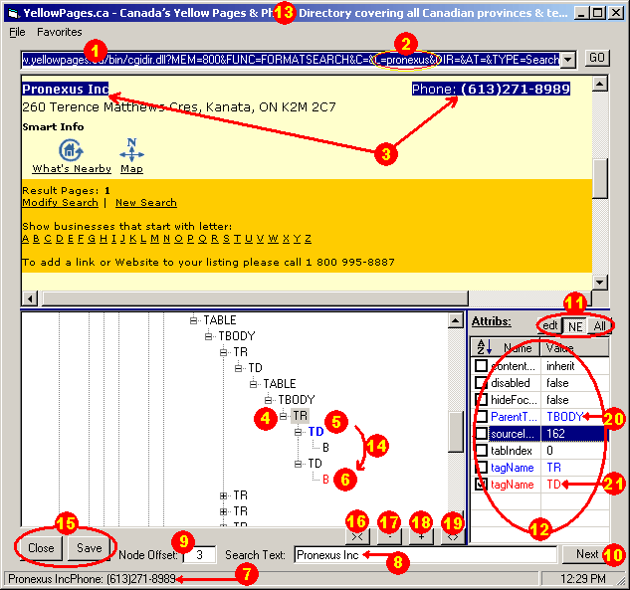This screenshot has height=590, width=630.
Task: Select the highlighted phone number '(613)271-8989'
Action: point(516,89)
